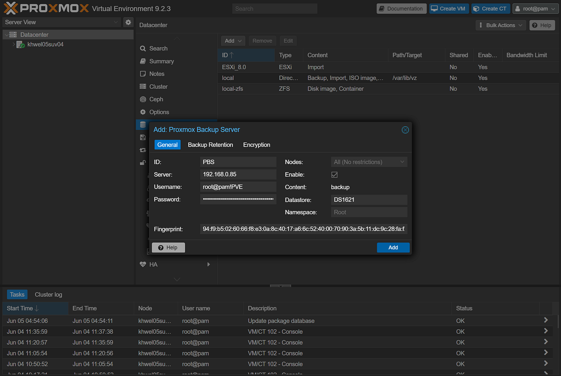This screenshot has width=561, height=376.
Task: Click the Help button in the Datacenter header
Action: coord(542,25)
